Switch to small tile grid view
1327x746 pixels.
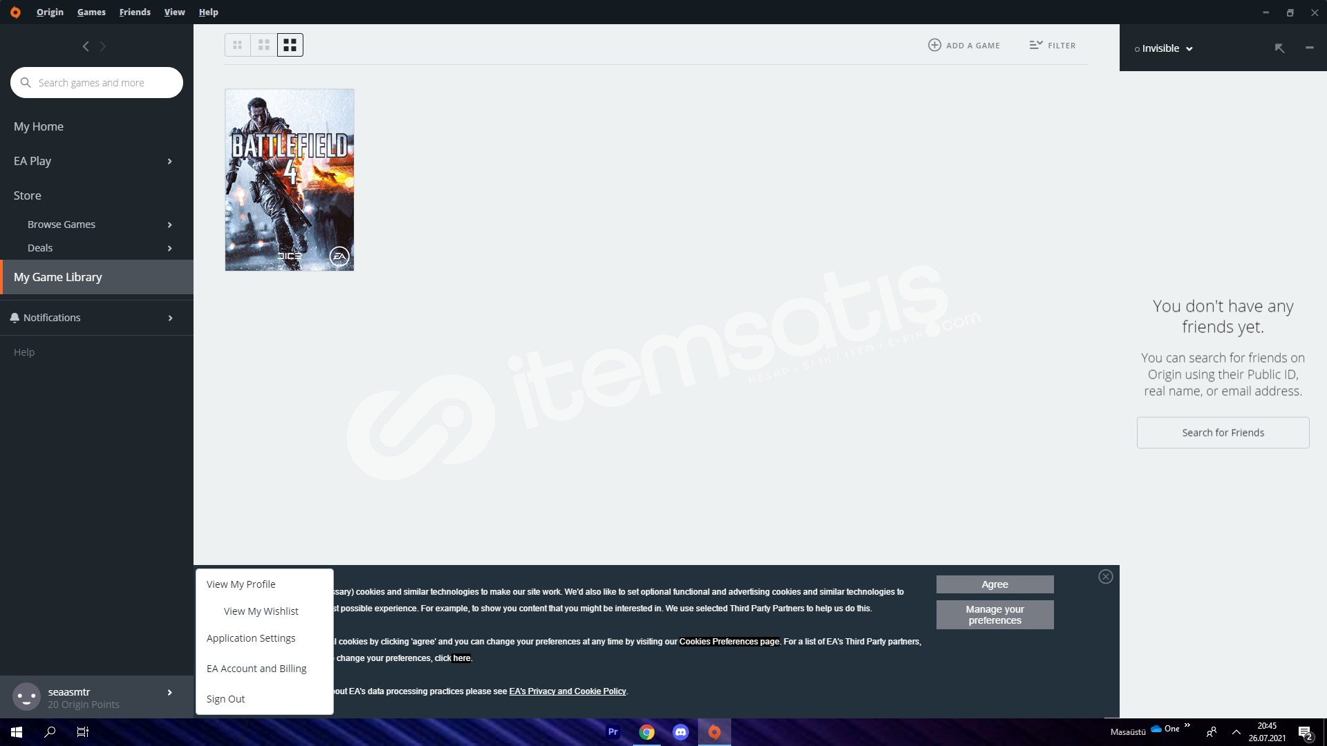[238, 45]
